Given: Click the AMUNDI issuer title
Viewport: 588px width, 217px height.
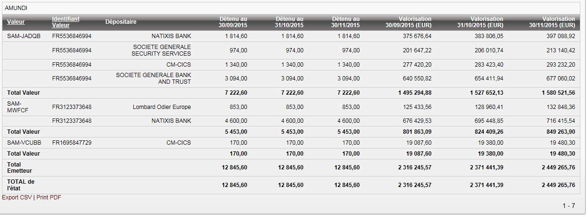Looking at the screenshot, I should click(16, 8).
